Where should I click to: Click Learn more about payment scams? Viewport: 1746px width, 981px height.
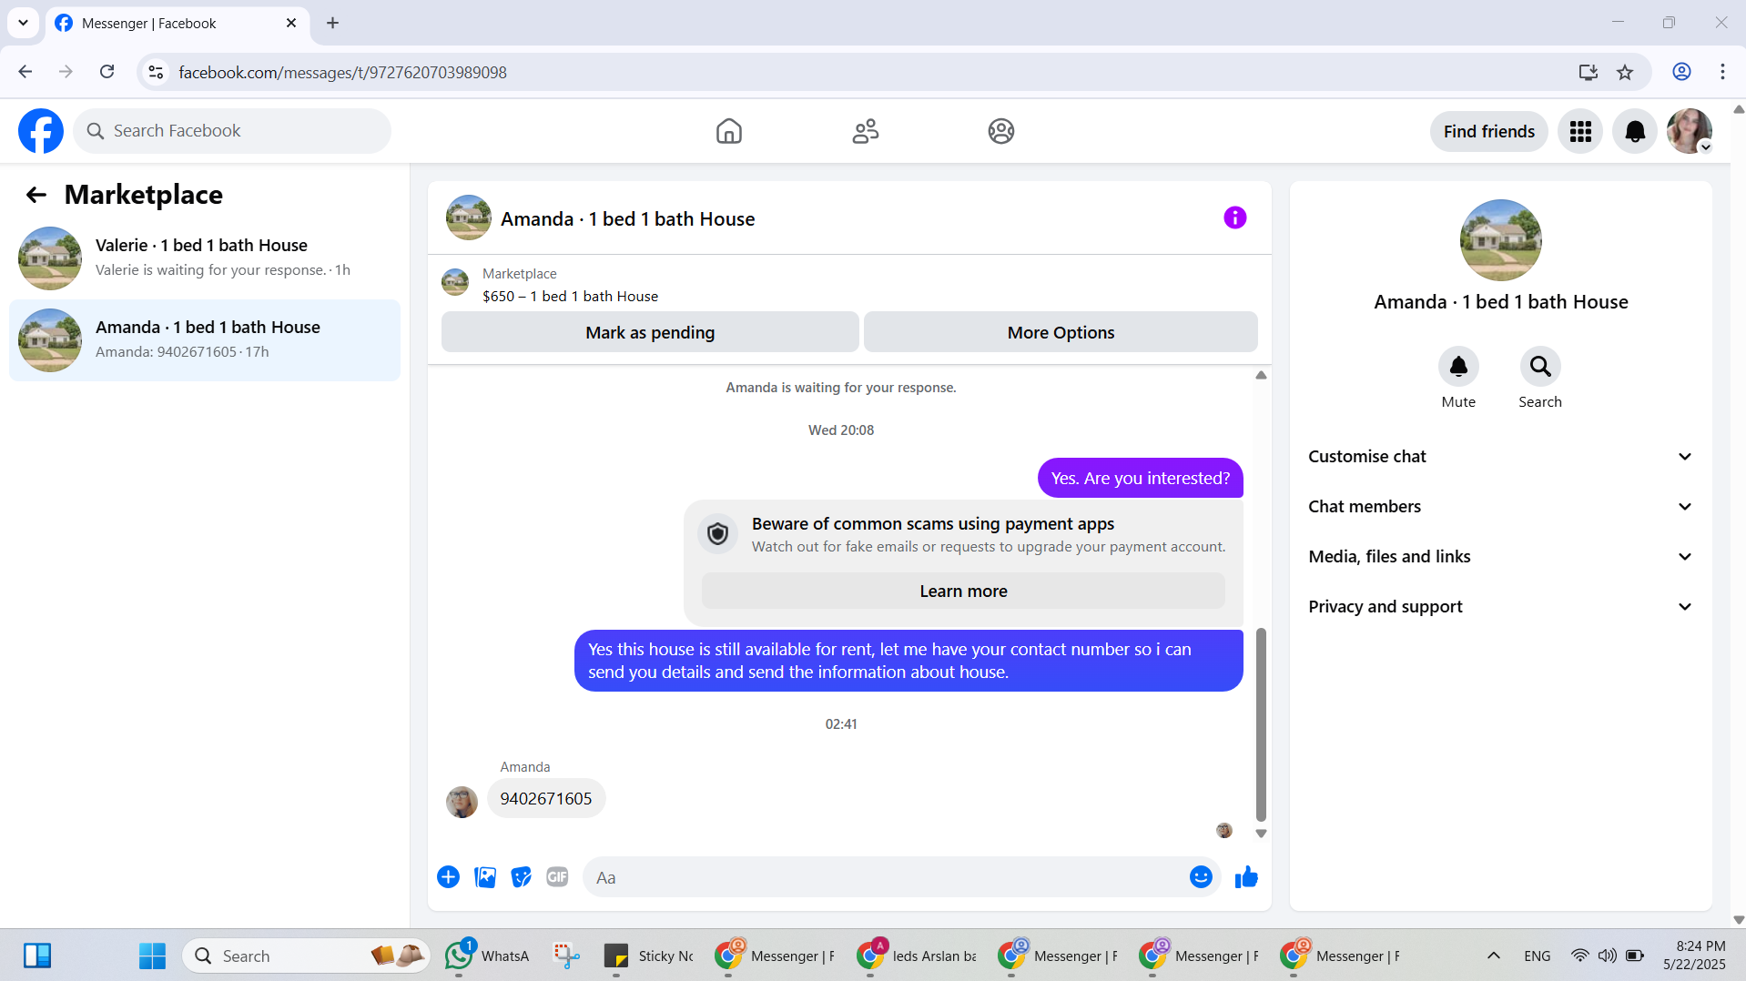click(963, 592)
